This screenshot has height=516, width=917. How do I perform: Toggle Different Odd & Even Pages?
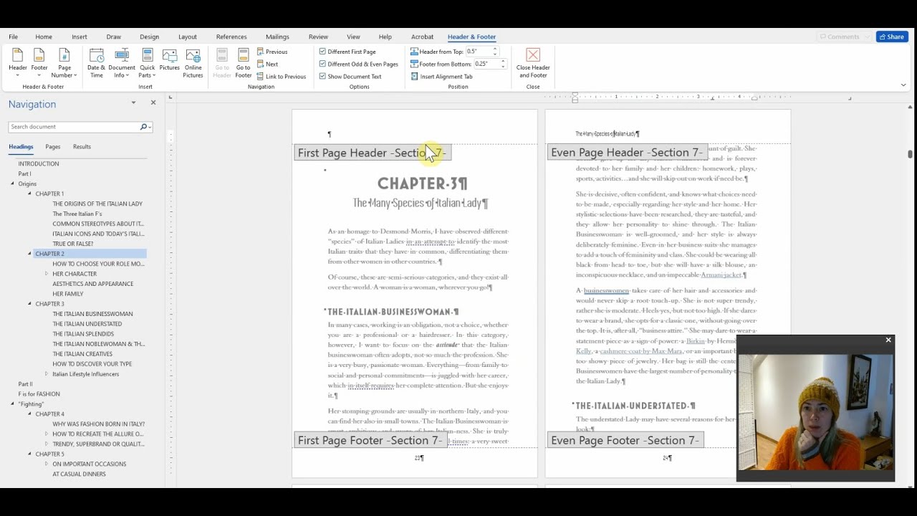322,64
